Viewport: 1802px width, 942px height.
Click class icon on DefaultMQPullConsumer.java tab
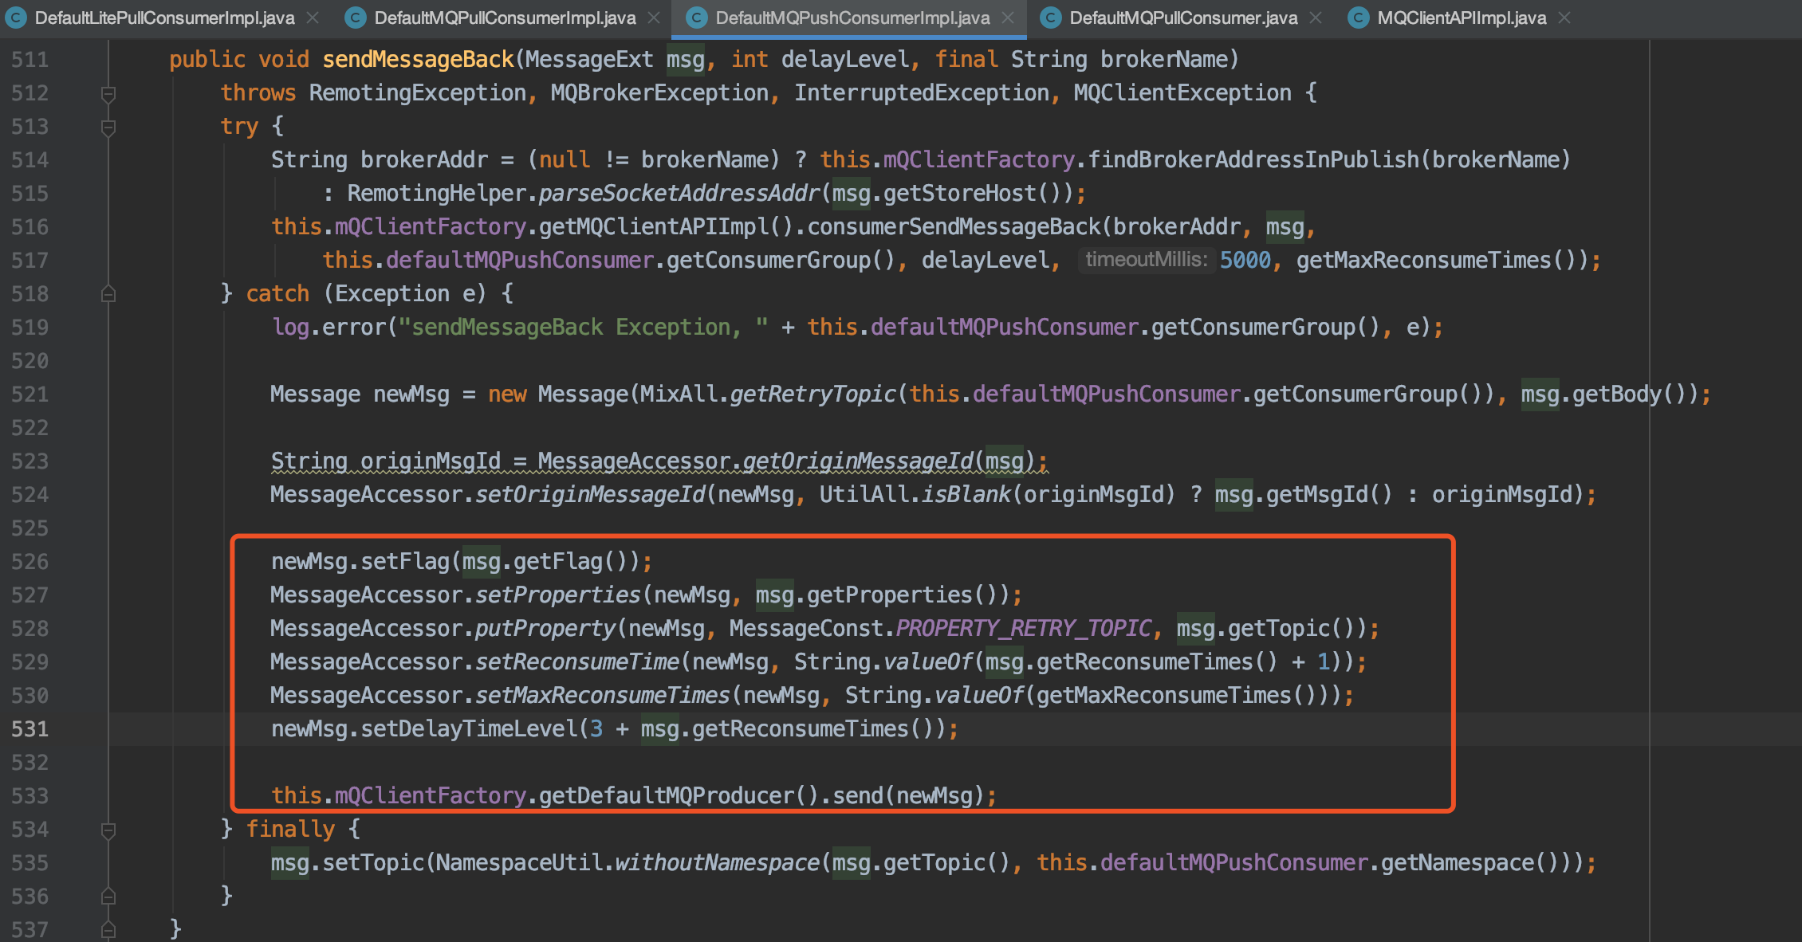(1050, 18)
